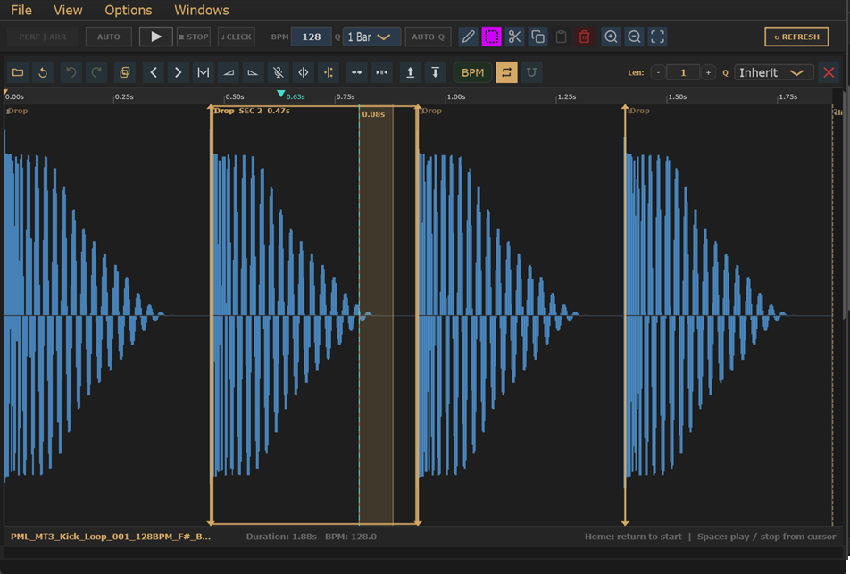The width and height of the screenshot is (850, 574).
Task: Click the 1.00s ruler time label
Action: (456, 97)
